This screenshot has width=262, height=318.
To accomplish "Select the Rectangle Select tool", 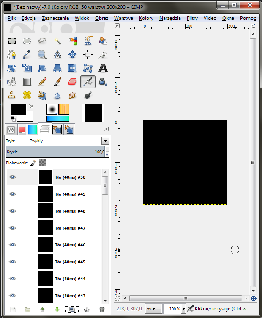I will 12,41.
